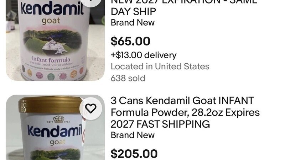Open the SAME DAY SHIP listing title
This screenshot has height=160, width=285.
point(133,11)
